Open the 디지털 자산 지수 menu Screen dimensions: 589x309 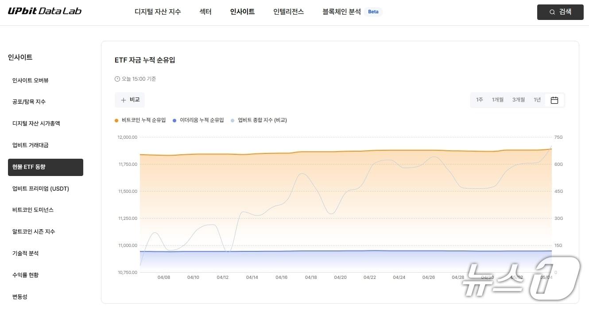(158, 12)
